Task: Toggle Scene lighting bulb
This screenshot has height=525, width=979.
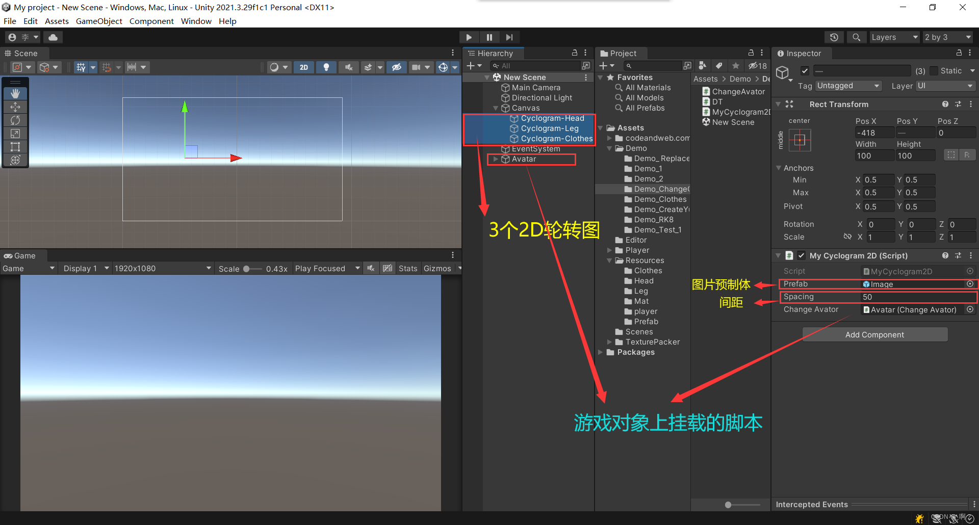Action: 326,67
